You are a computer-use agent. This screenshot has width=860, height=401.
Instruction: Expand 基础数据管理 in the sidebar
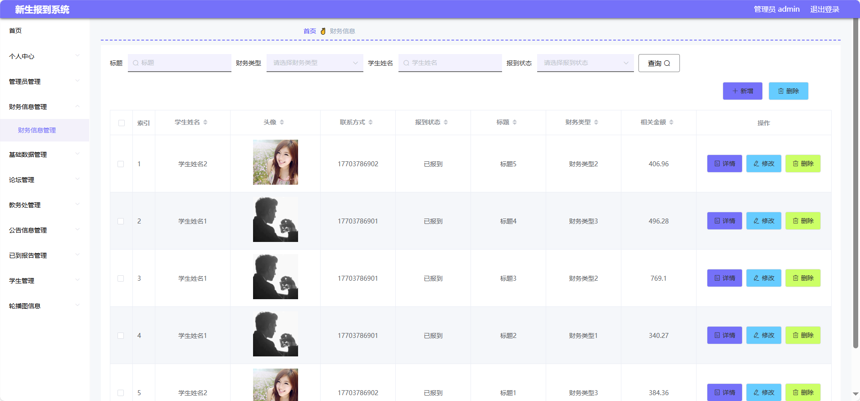tap(45, 155)
